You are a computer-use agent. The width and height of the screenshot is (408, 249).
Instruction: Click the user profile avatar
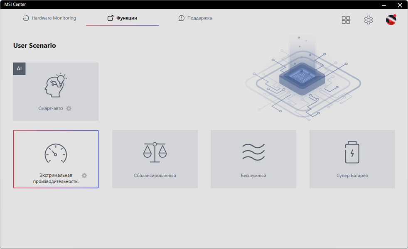click(391, 20)
